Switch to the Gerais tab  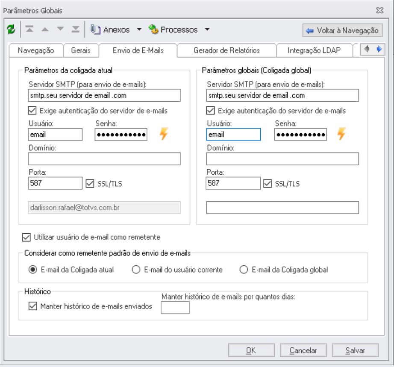click(x=81, y=50)
